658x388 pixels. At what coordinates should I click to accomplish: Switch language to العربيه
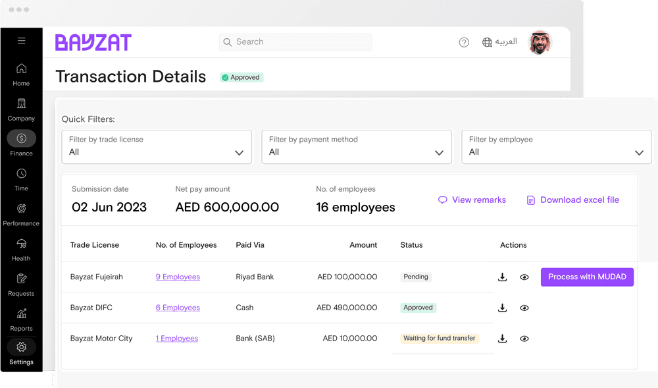pyautogui.click(x=506, y=42)
